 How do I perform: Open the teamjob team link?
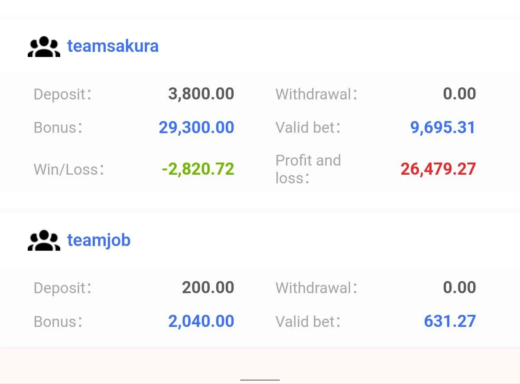(x=99, y=240)
